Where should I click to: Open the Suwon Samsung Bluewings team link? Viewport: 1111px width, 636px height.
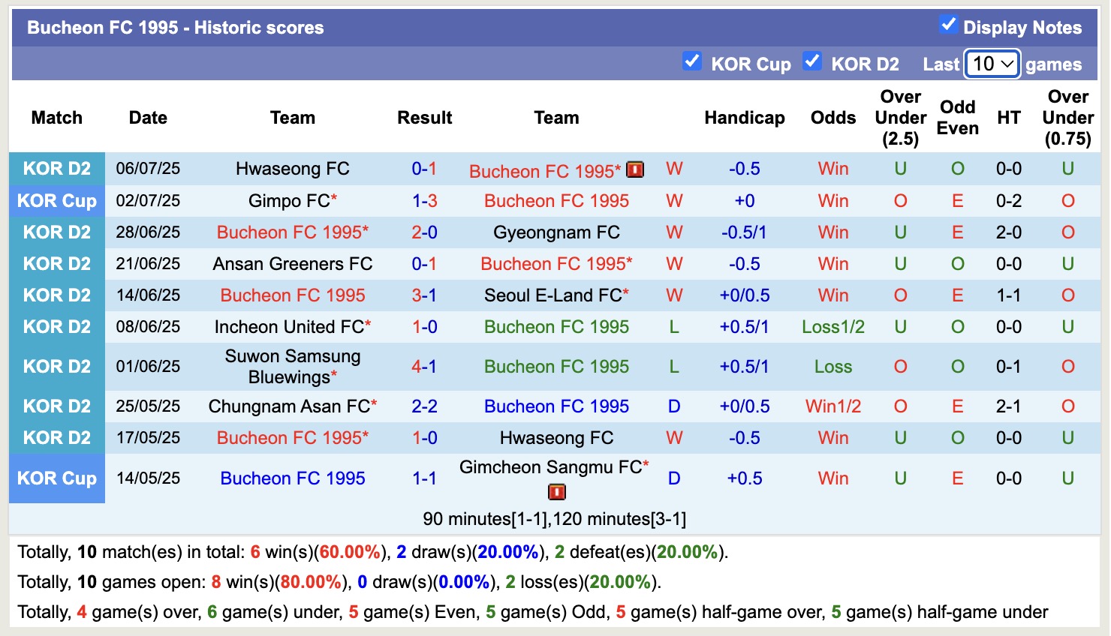pyautogui.click(x=292, y=366)
